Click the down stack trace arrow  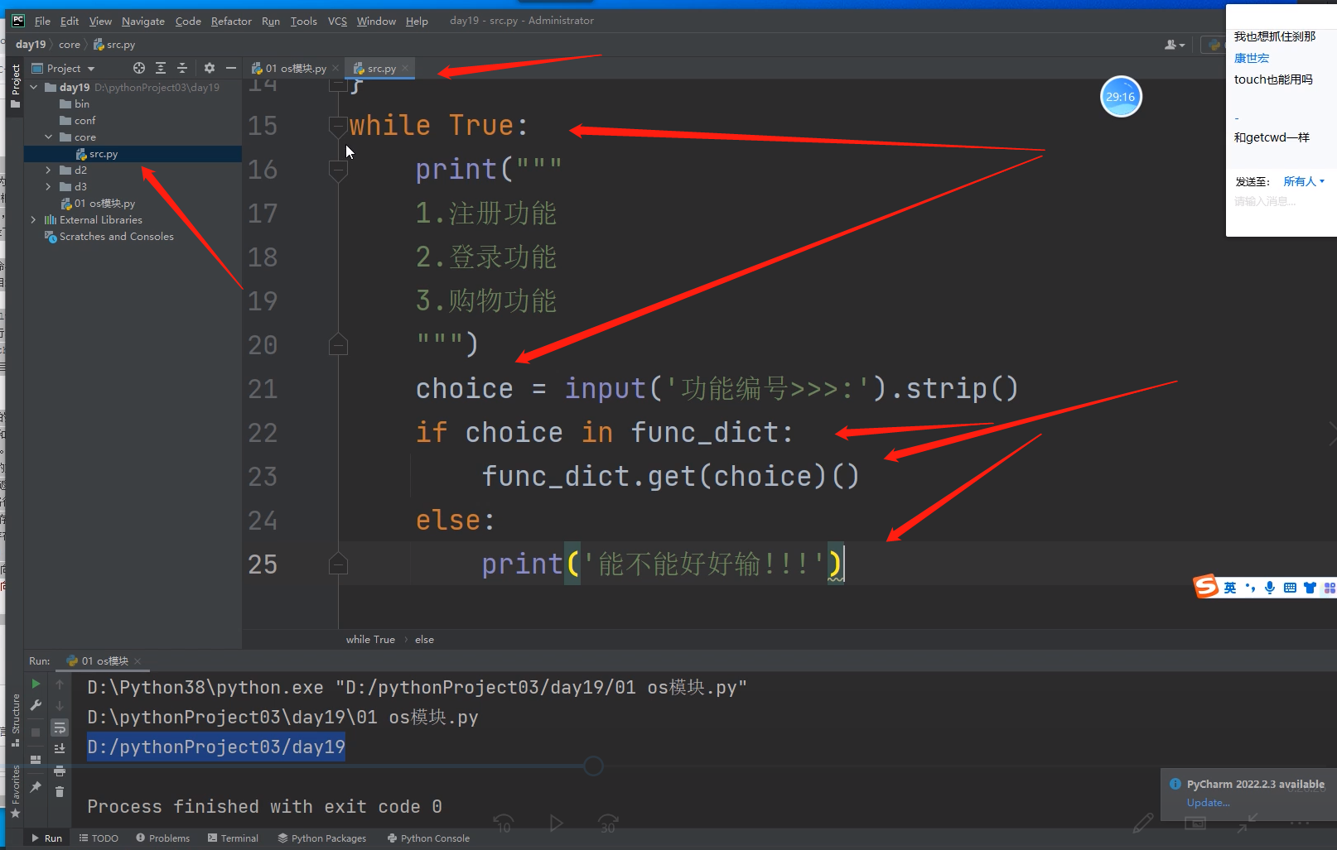click(60, 705)
